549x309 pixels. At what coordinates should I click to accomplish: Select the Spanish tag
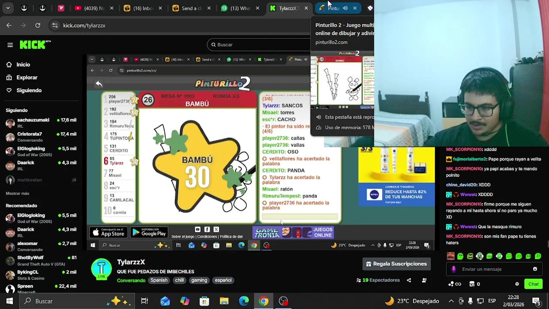coord(159,280)
